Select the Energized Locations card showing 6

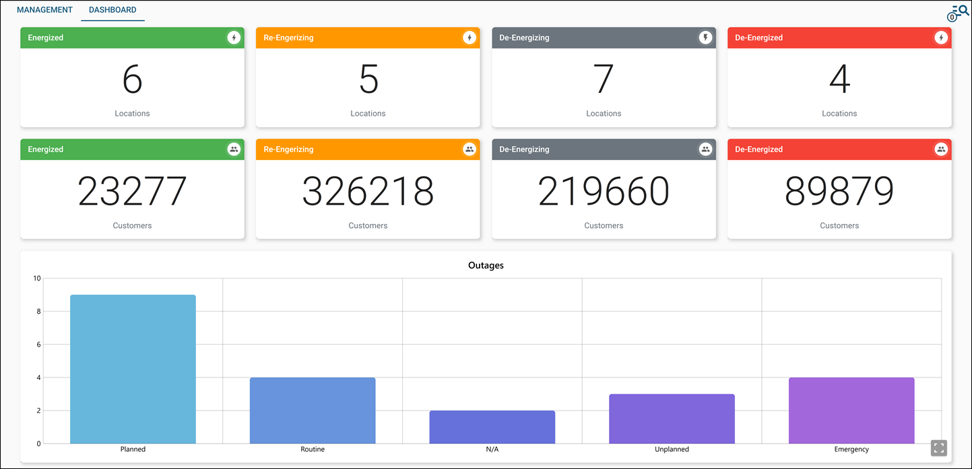point(132,77)
